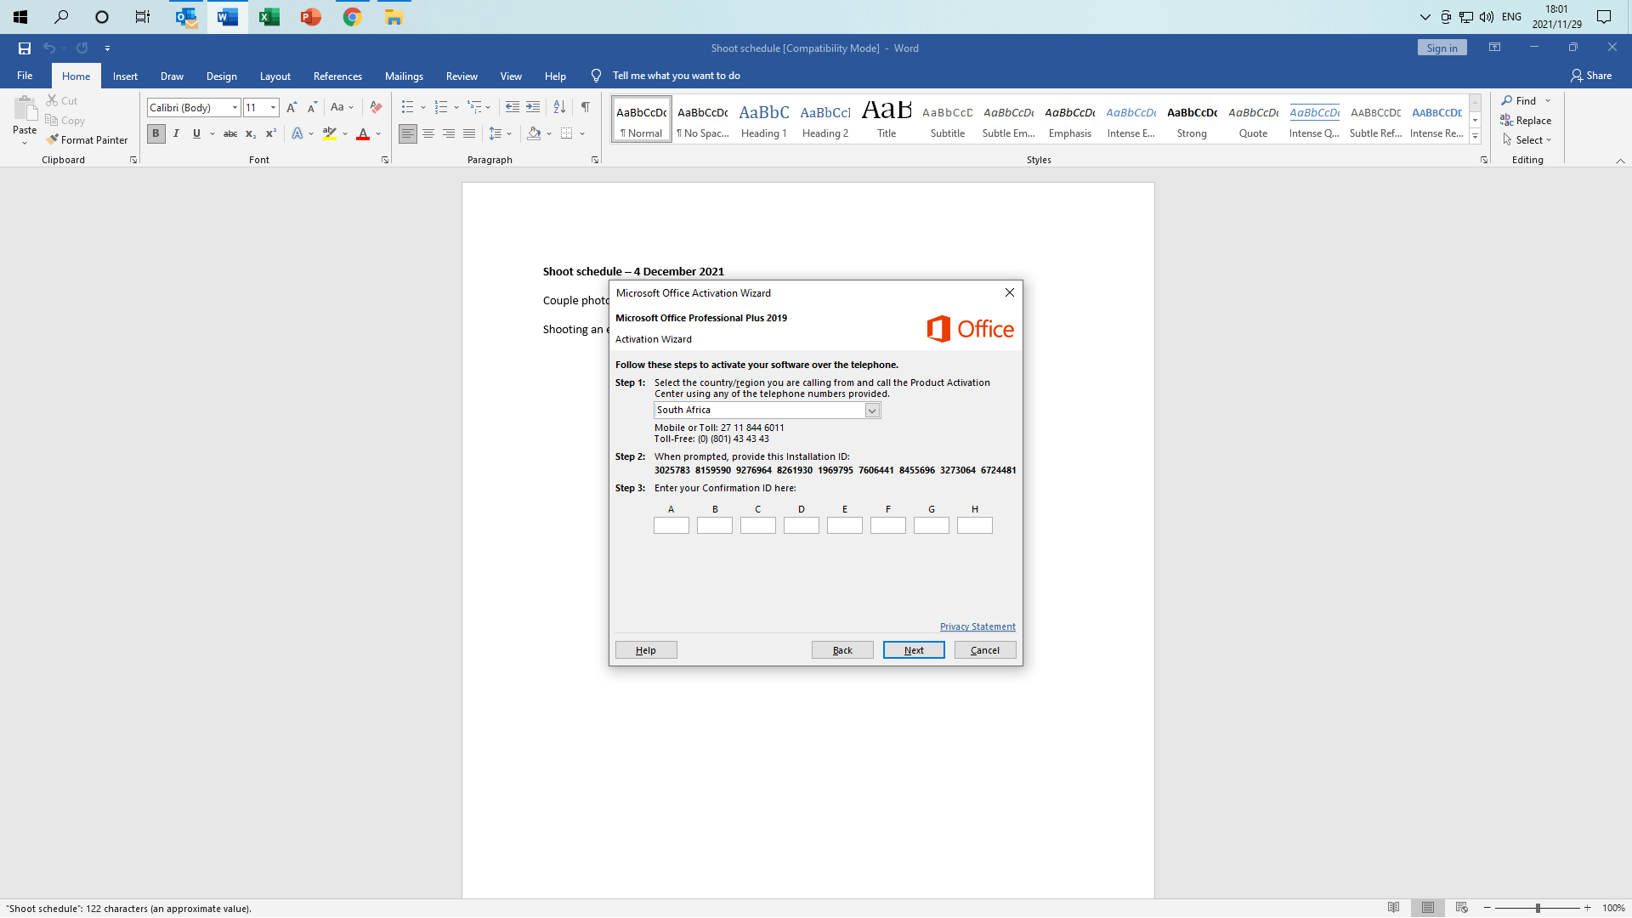Switch to the References tab
Image resolution: width=1632 pixels, height=918 pixels.
click(x=337, y=76)
